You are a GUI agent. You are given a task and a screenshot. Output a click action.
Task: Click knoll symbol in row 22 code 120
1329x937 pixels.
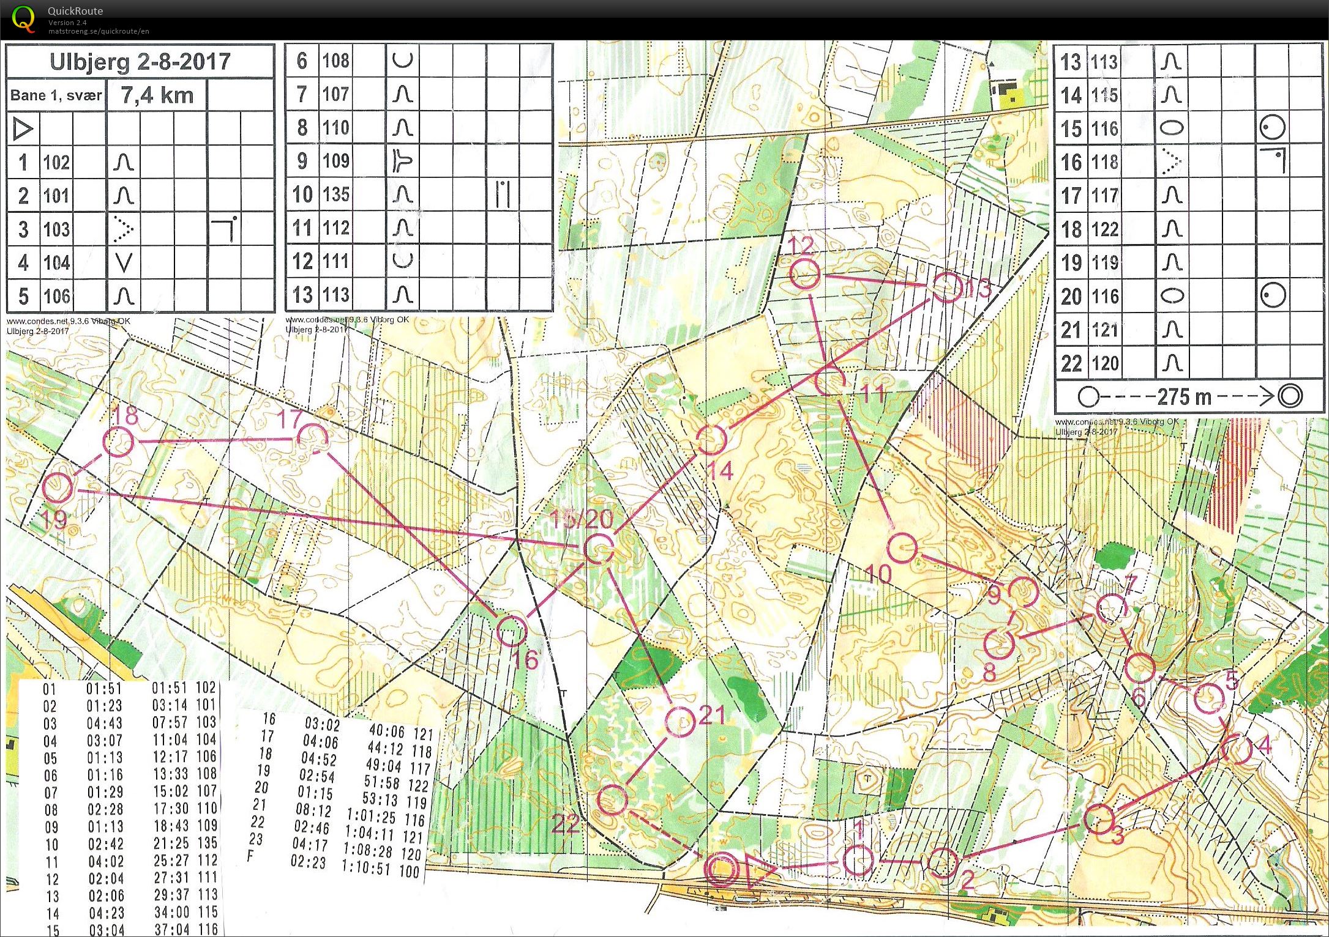[1171, 363]
